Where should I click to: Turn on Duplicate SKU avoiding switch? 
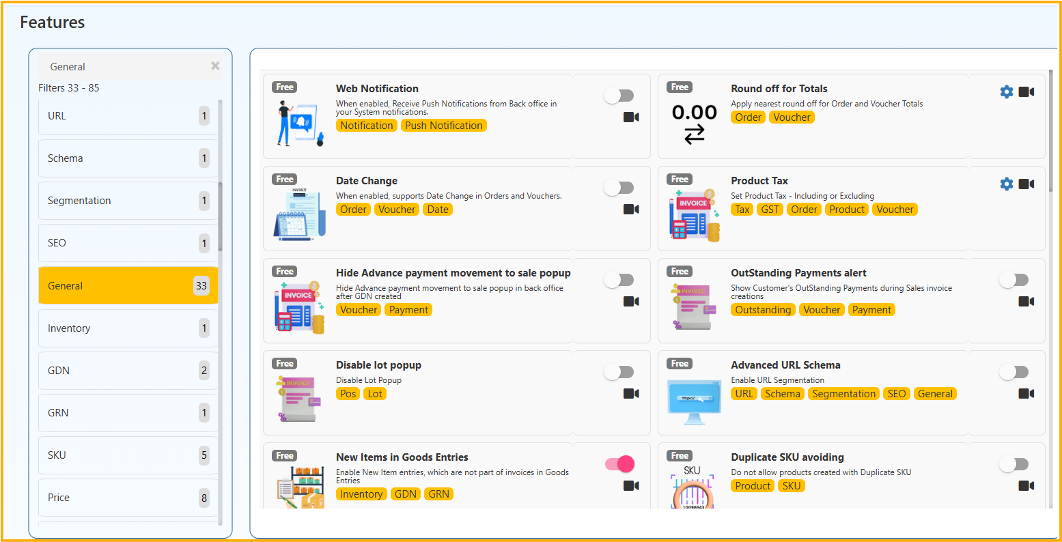[x=1014, y=465]
